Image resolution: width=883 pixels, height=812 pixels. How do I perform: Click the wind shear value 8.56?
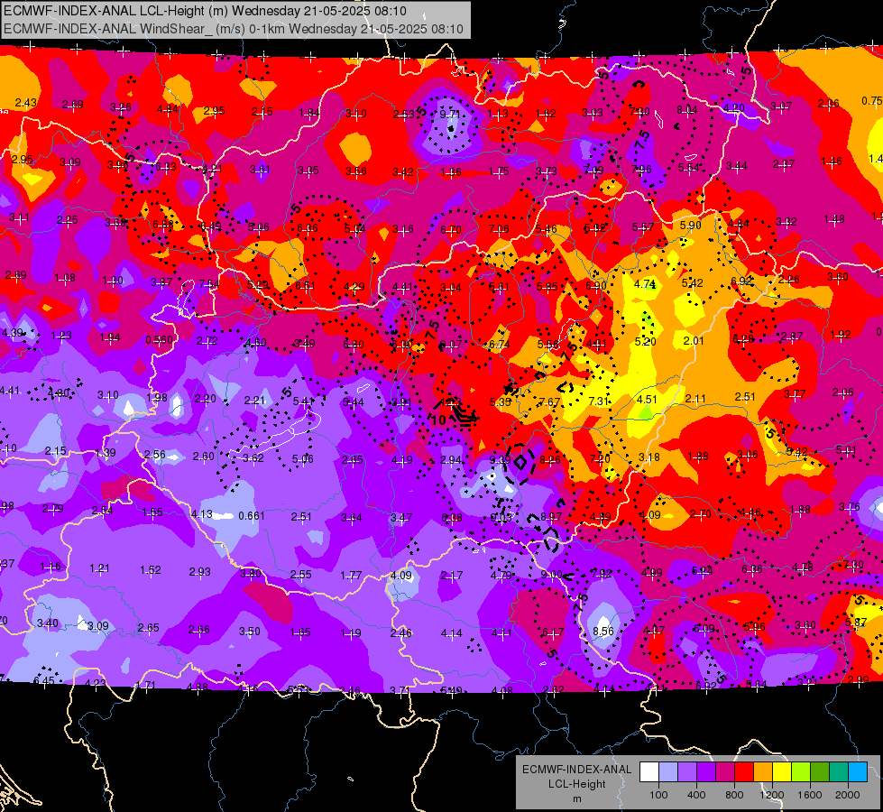click(603, 632)
